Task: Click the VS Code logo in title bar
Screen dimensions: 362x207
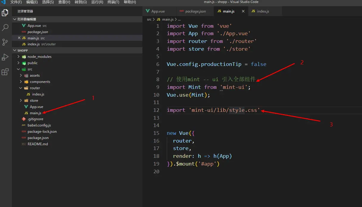Action: 3,2
